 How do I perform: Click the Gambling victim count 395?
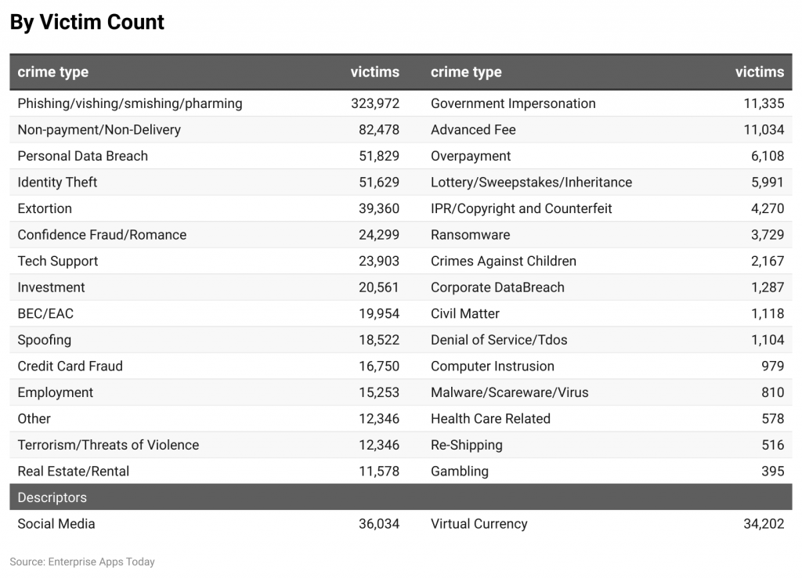[x=774, y=471]
